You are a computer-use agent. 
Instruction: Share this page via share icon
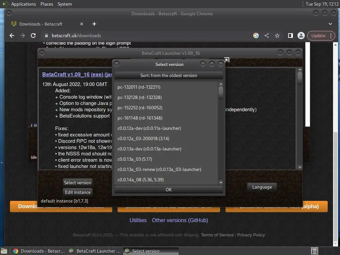[x=267, y=36]
